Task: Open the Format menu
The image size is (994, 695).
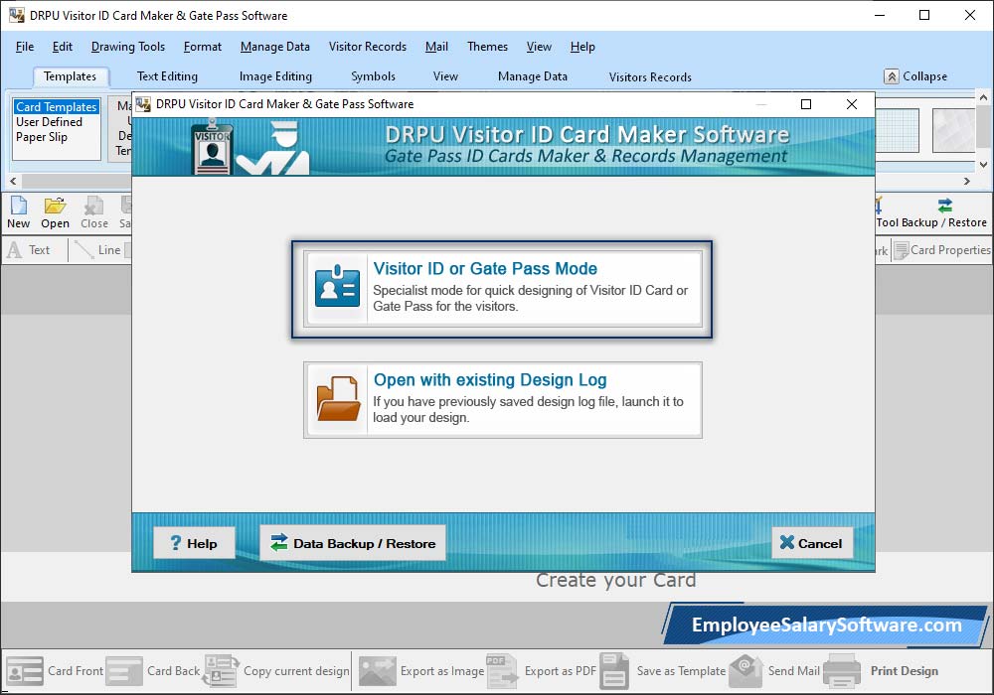Action: (x=203, y=47)
